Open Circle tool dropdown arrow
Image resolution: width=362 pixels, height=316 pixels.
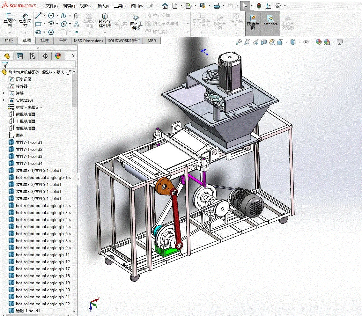pyautogui.click(x=57, y=16)
